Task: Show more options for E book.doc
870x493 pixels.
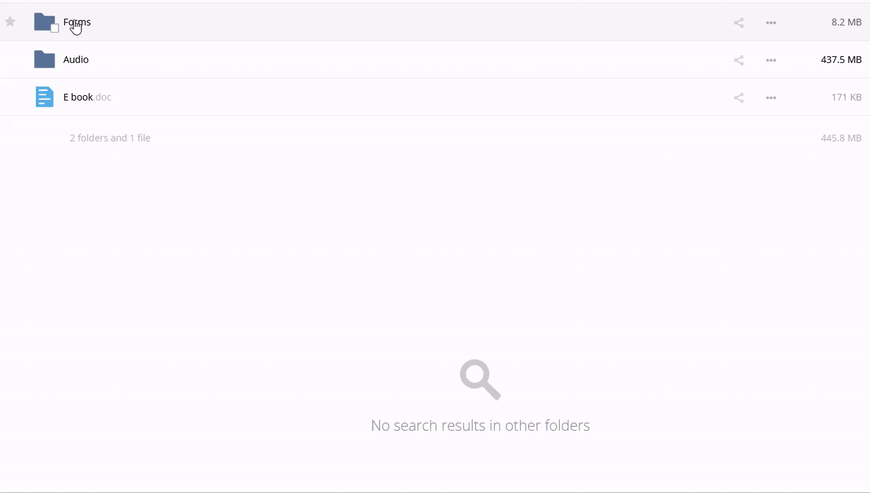Action: (771, 98)
